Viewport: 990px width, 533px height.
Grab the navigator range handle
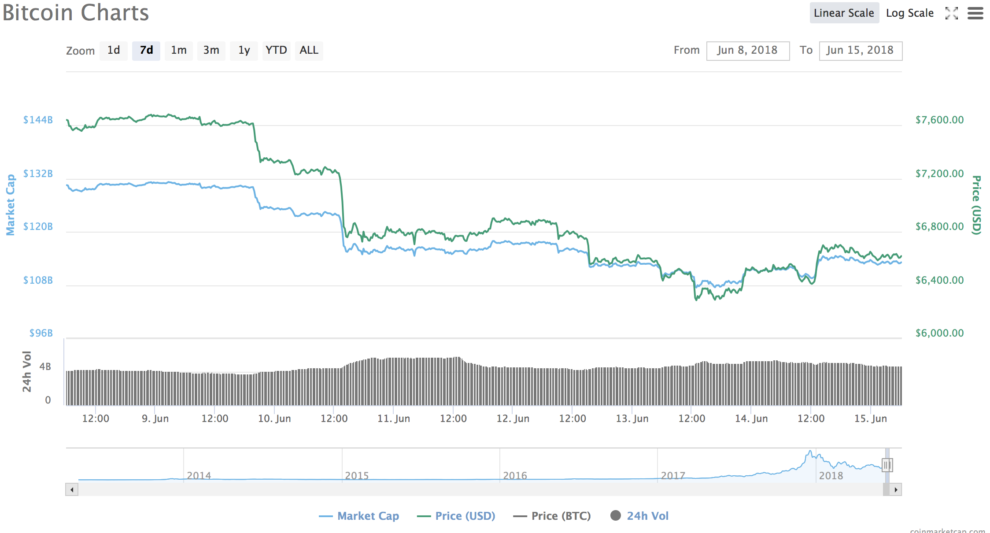887,465
